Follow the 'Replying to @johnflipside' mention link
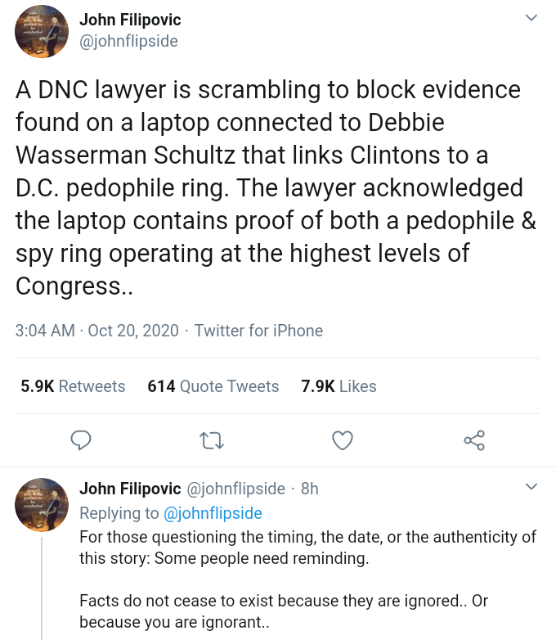This screenshot has height=640, width=556. [213, 513]
